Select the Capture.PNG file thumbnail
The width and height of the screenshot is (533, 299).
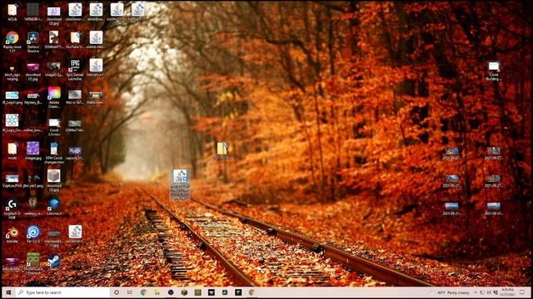12,181
